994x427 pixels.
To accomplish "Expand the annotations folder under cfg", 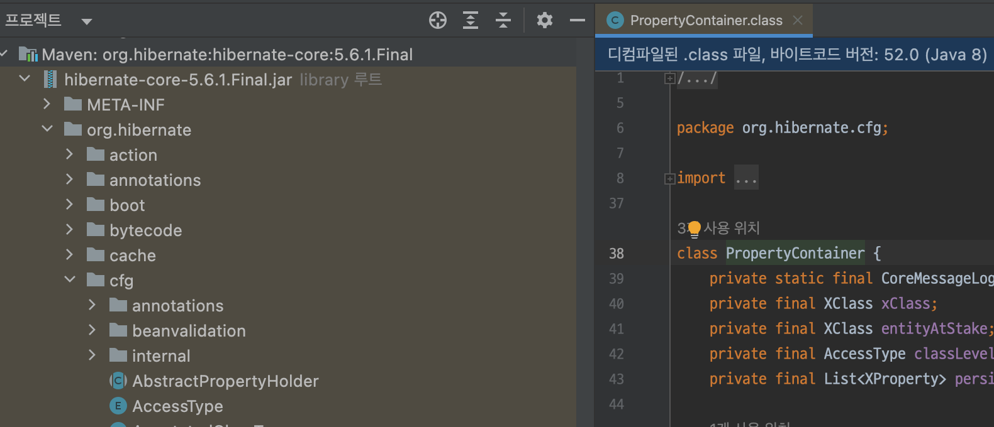I will 92,305.
